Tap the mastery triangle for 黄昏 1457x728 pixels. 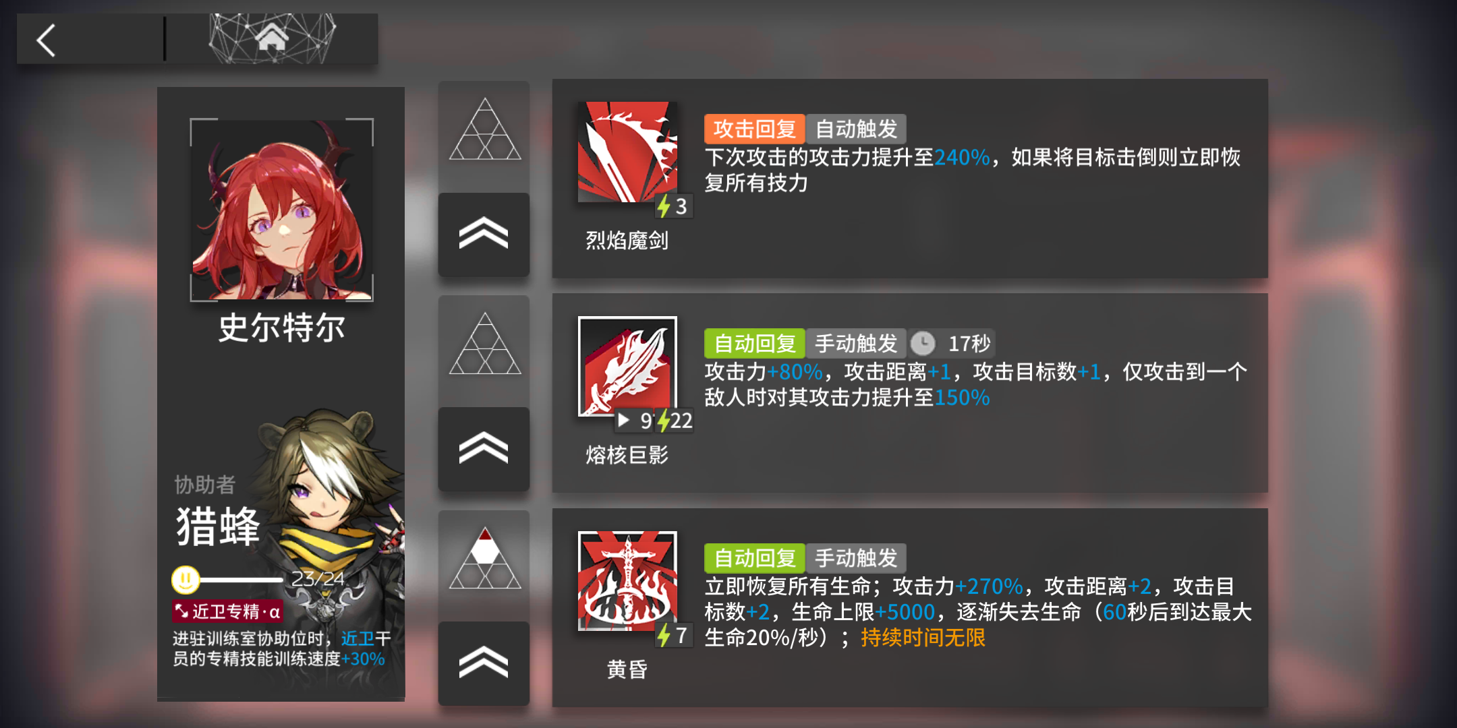484,558
